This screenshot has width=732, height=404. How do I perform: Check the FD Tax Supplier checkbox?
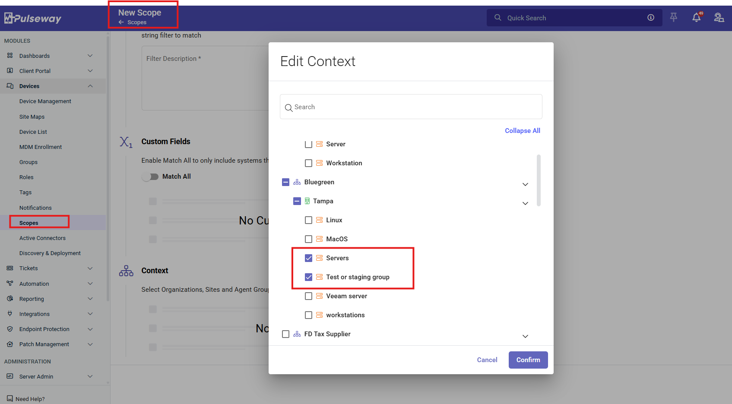point(285,334)
